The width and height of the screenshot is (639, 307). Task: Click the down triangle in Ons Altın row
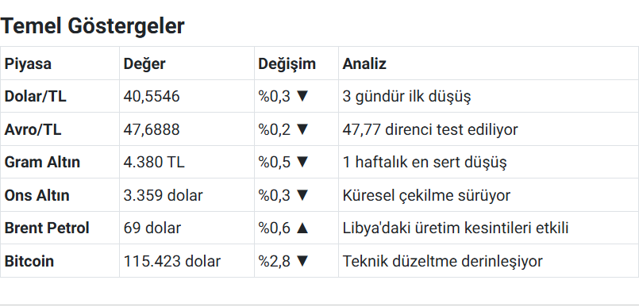(302, 195)
